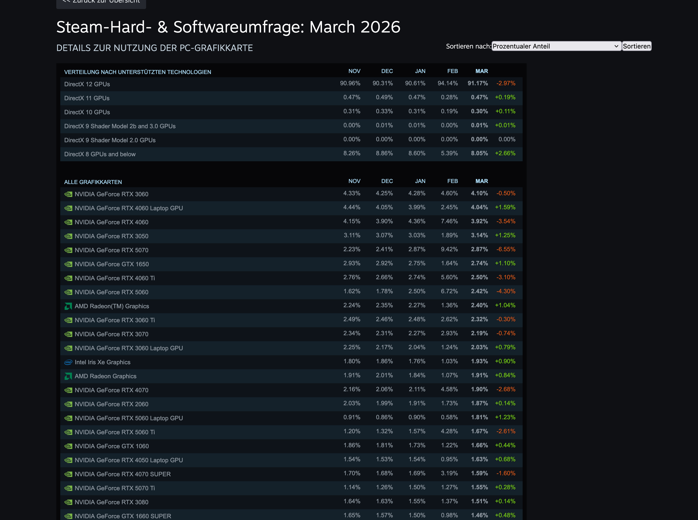Click the NVIDIA icon beside RTX 3060
The width and height of the screenshot is (698, 520).
click(x=68, y=194)
